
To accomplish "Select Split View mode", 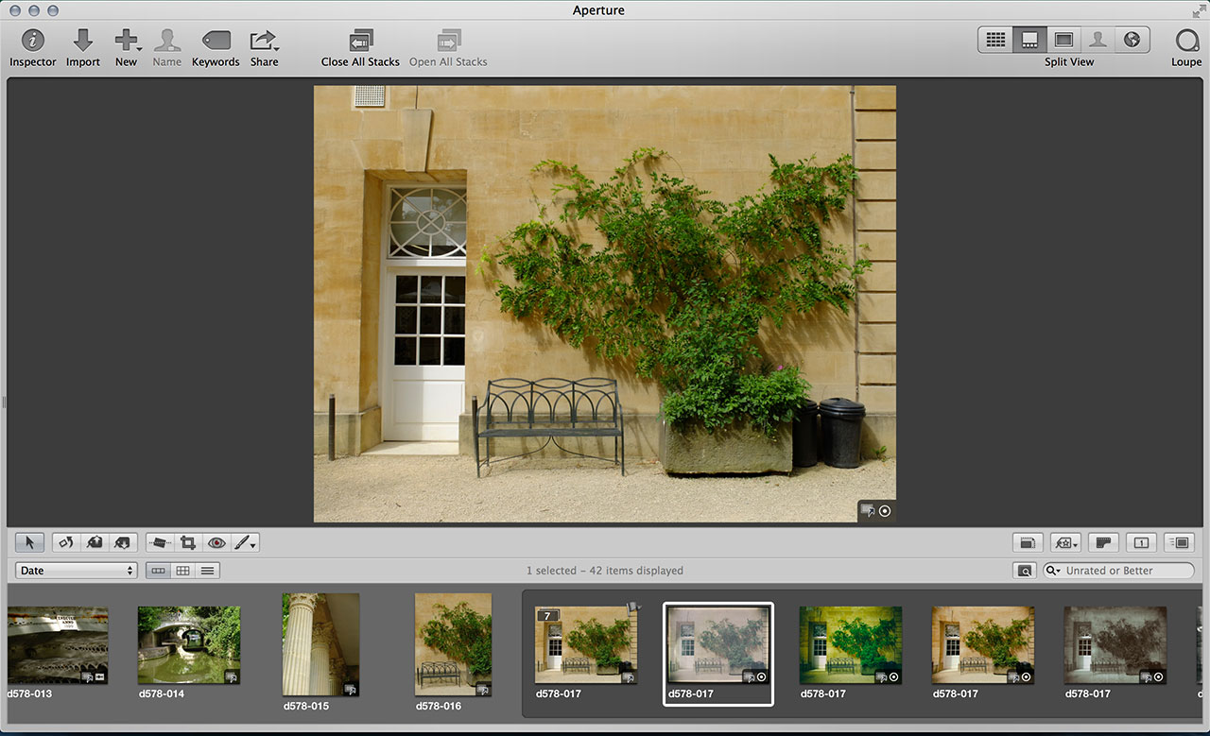I will (1029, 40).
